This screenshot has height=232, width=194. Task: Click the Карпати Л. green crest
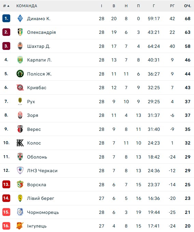coord(20,60)
